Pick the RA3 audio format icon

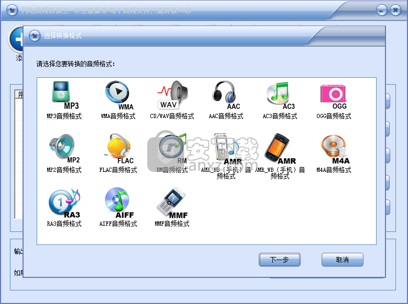pyautogui.click(x=64, y=203)
